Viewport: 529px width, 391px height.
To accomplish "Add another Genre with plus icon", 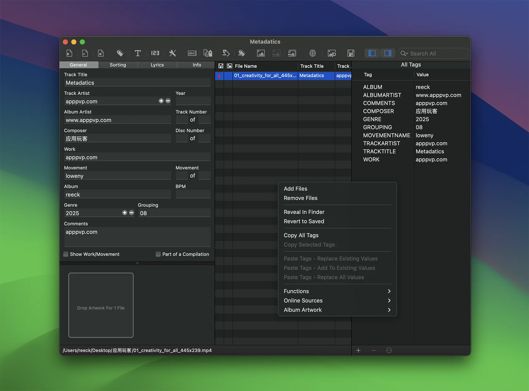I will tap(124, 213).
